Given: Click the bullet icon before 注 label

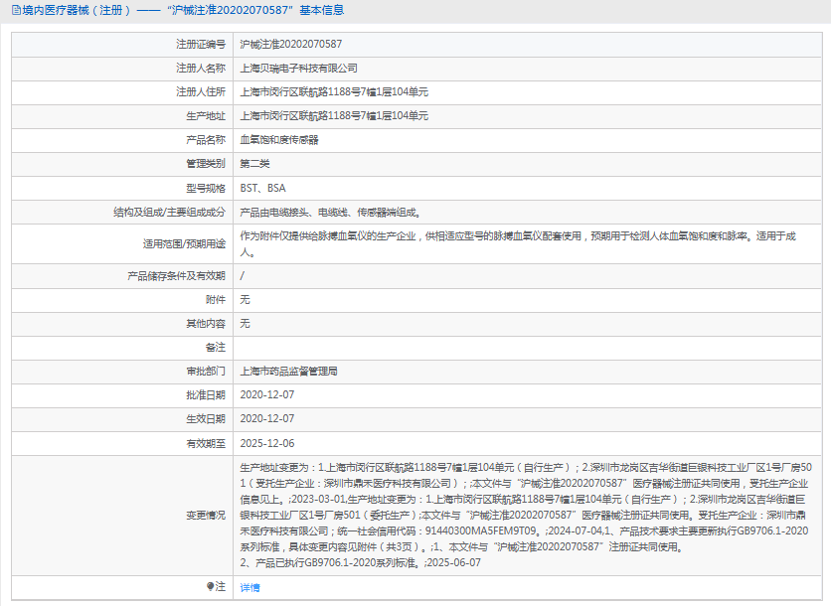Looking at the screenshot, I should click(210, 586).
